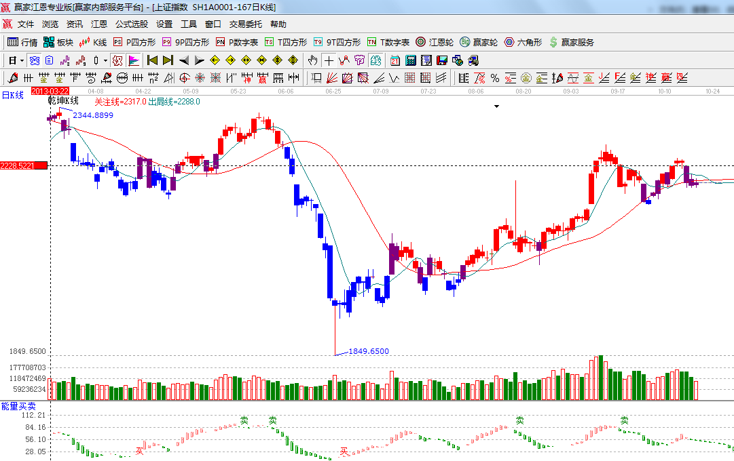This screenshot has height=461, width=734.
Task: Expand the 日 period dropdown arrow
Action: click(x=22, y=60)
